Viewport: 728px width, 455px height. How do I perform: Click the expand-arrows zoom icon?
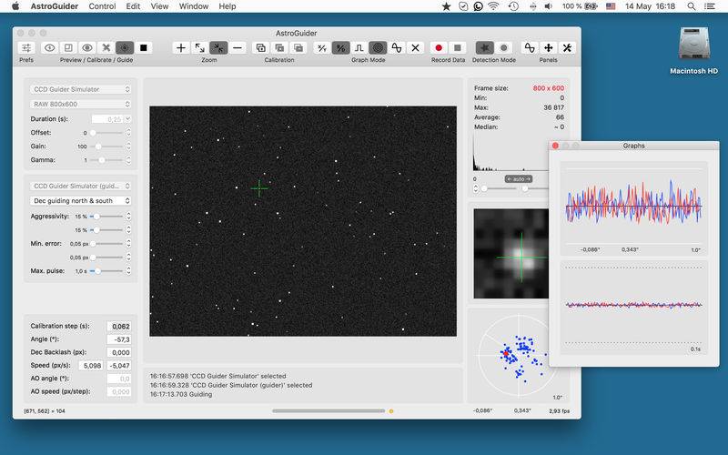tap(199, 48)
